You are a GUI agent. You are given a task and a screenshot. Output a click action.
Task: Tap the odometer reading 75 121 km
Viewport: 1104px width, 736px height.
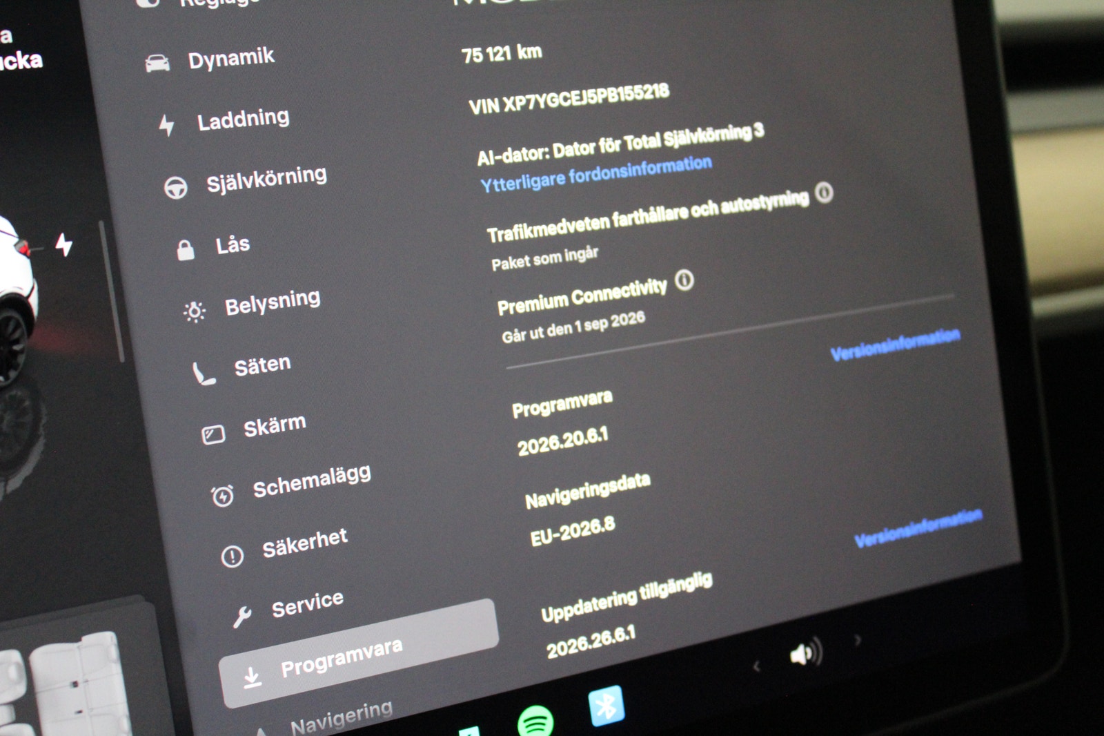tap(502, 54)
